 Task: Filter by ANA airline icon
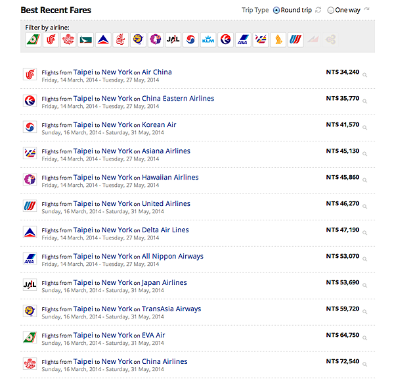tap(243, 39)
